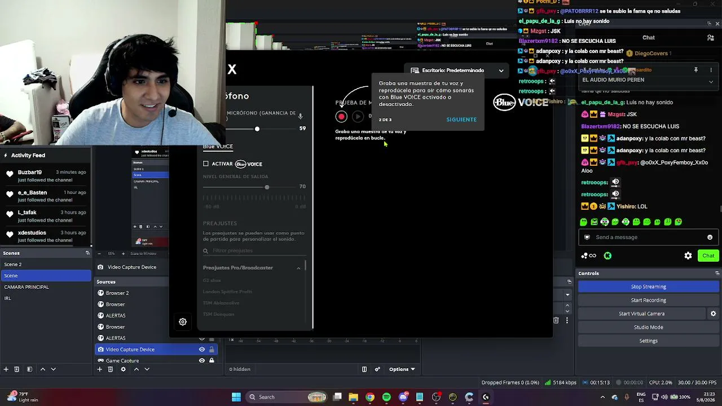Collapse Preajustes Pro/Broadcaster section

click(x=298, y=268)
